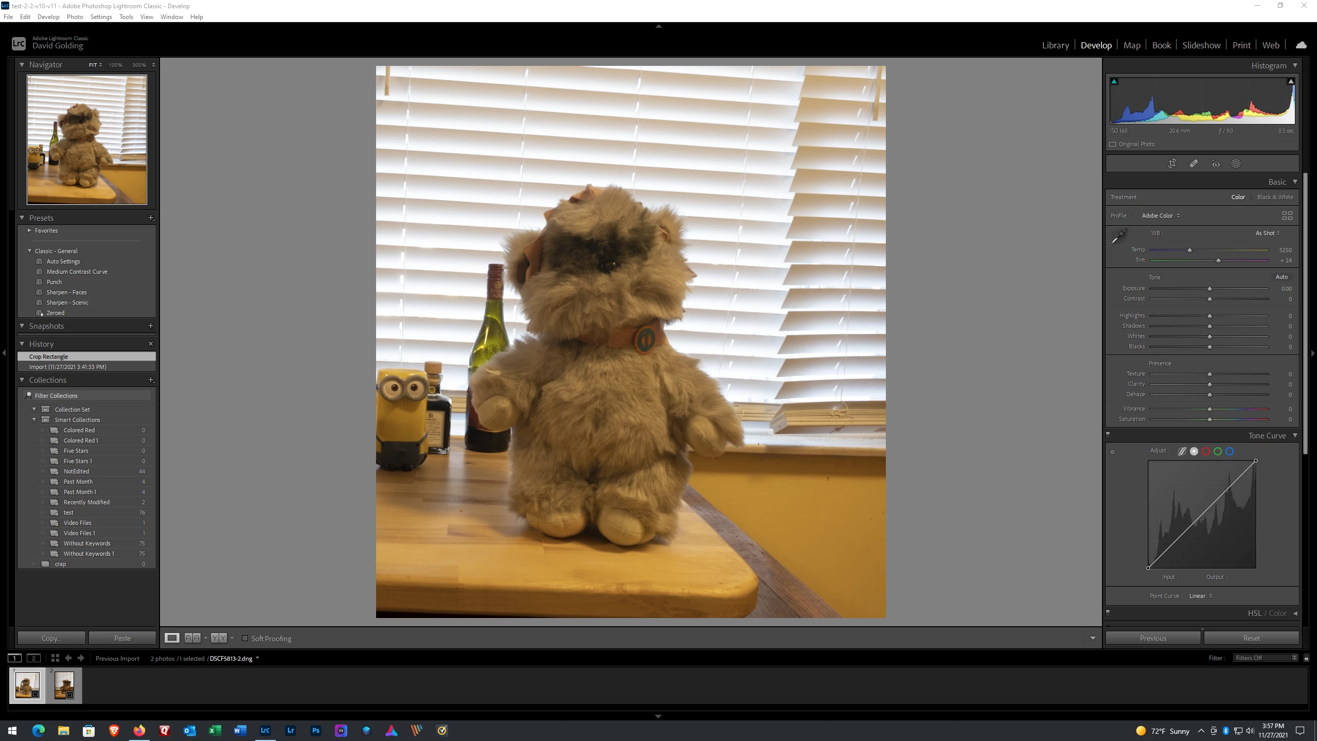Check the Original Photo box

[1113, 144]
